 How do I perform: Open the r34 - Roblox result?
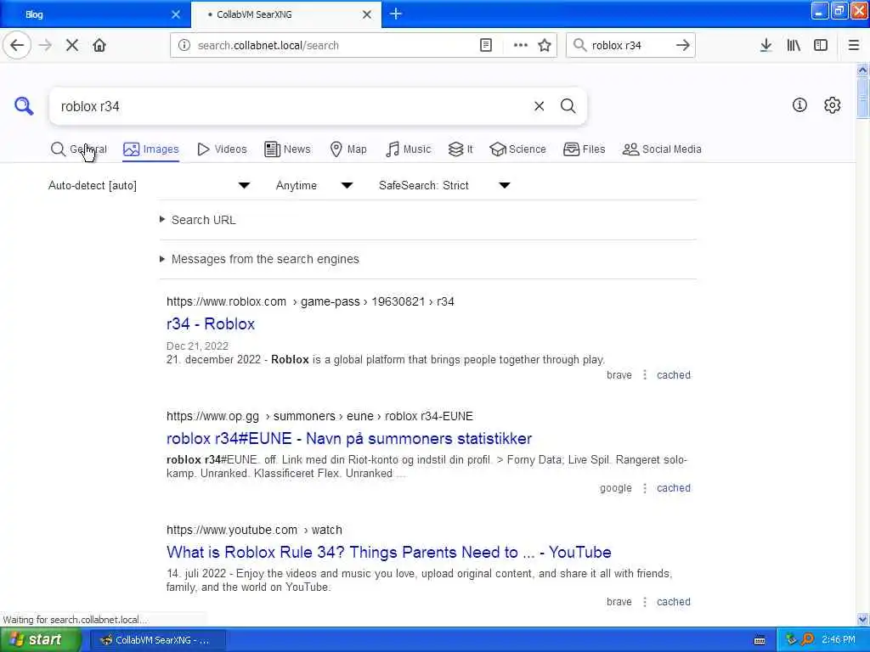[x=211, y=323]
